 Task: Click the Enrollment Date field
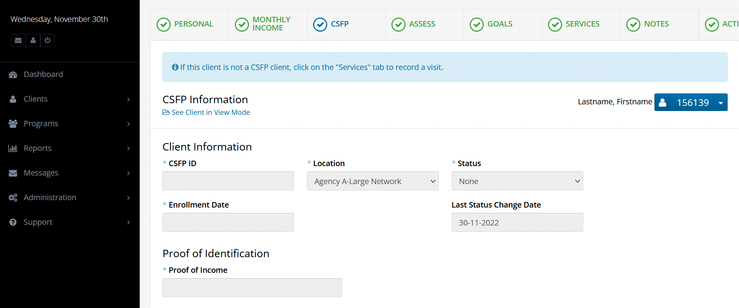pos(228,223)
